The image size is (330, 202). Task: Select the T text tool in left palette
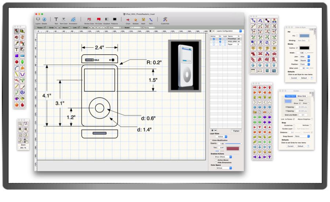click(x=16, y=50)
